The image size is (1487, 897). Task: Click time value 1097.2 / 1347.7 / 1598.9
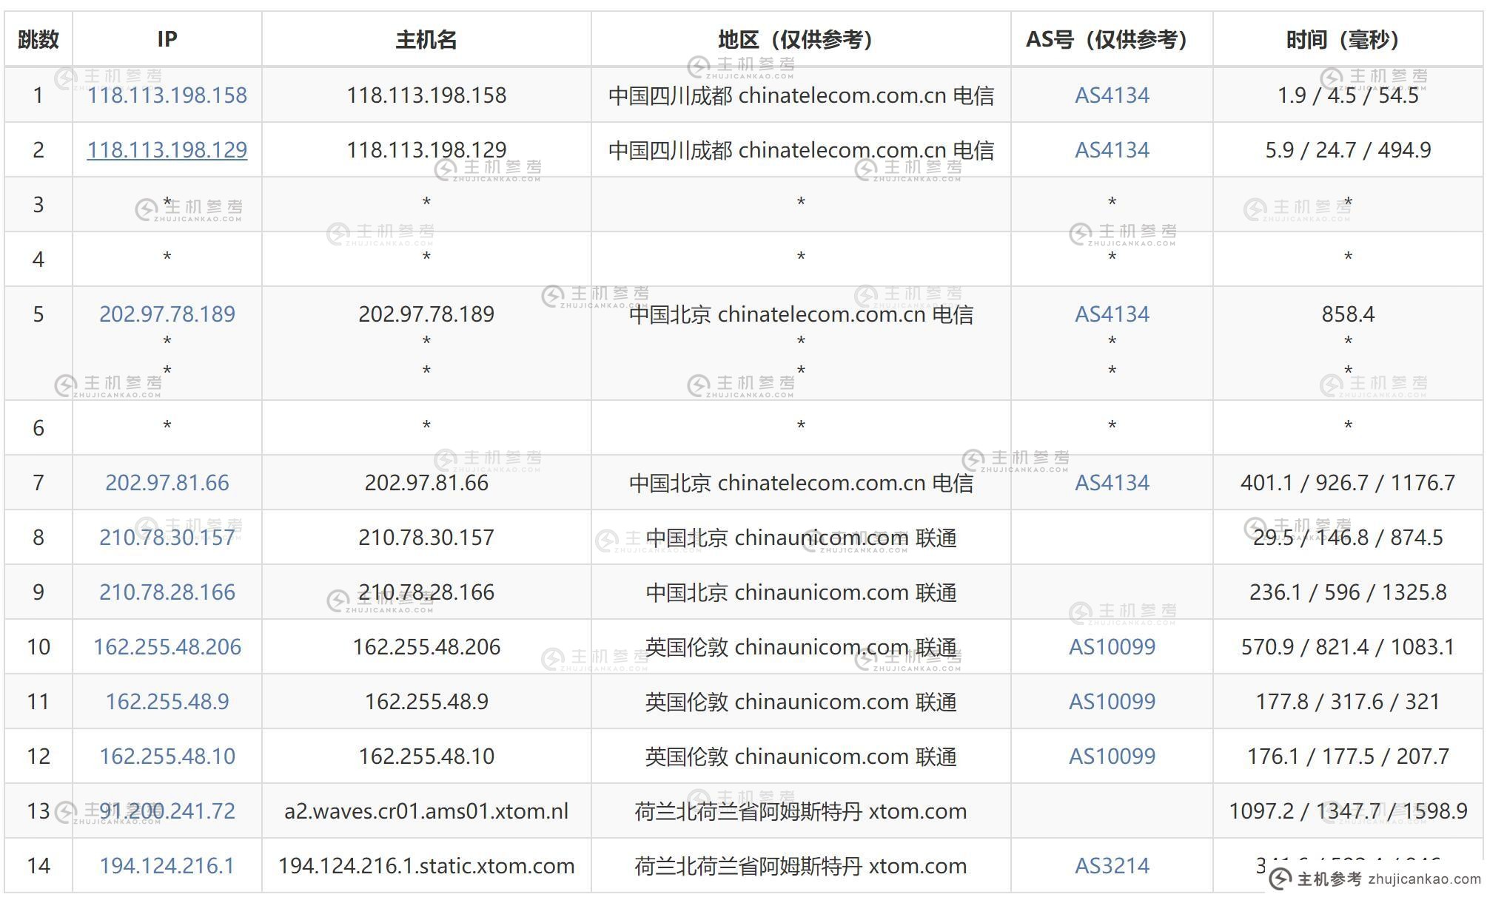tap(1348, 811)
